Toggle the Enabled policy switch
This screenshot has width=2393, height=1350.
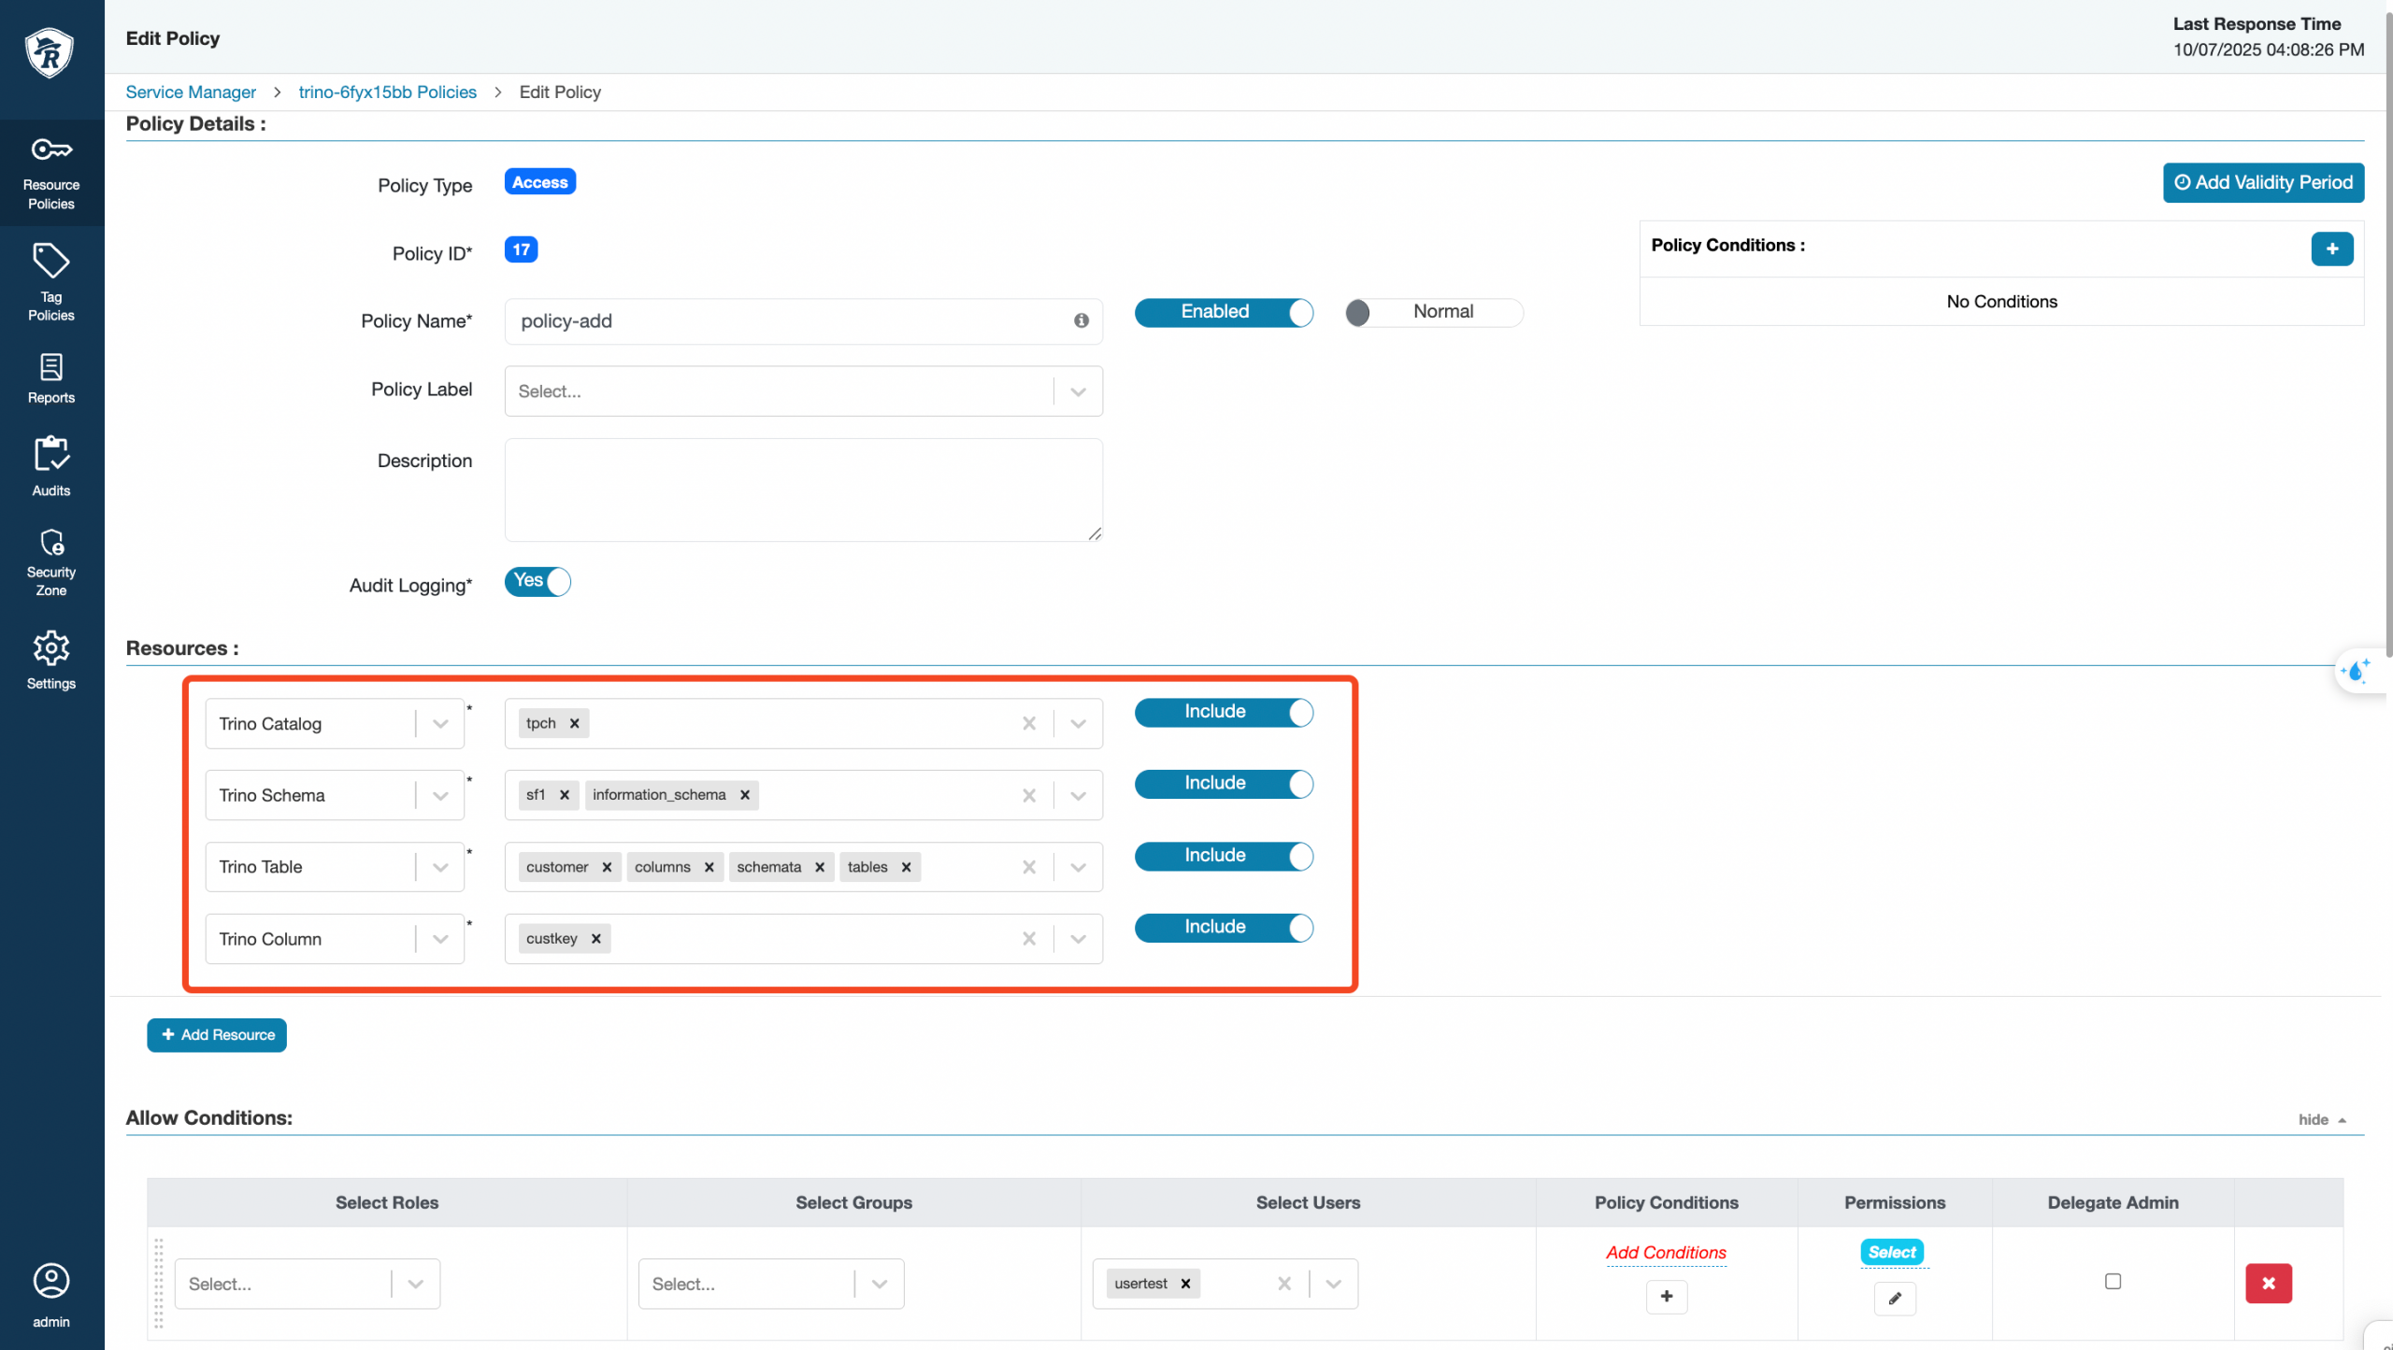(x=1223, y=312)
